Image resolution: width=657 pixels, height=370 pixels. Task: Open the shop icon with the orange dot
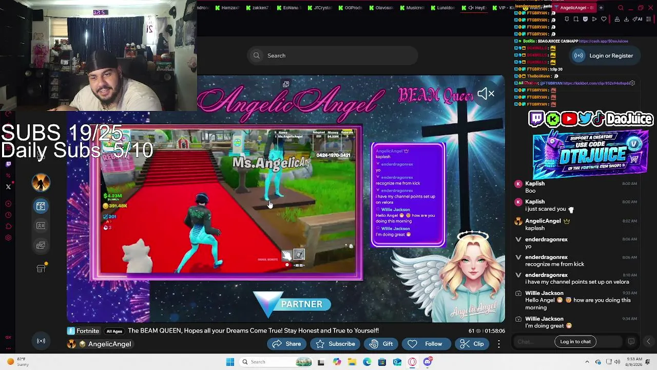[x=41, y=268]
